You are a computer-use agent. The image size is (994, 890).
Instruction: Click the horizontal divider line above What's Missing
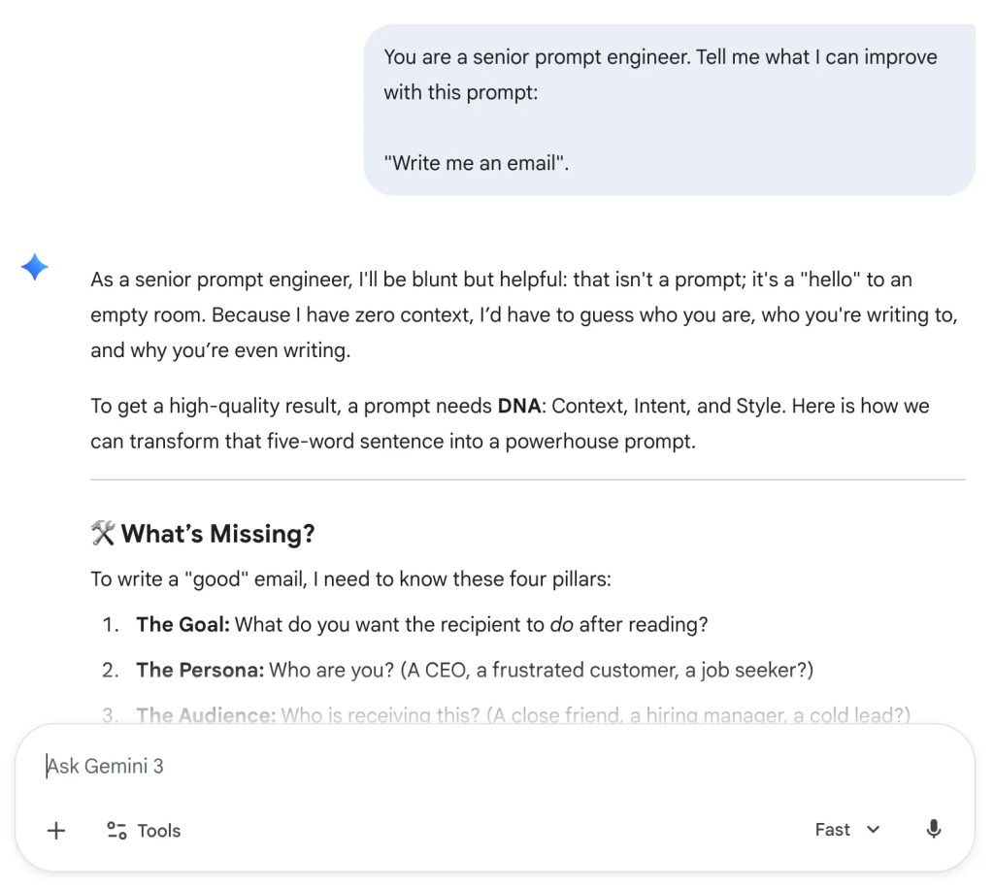click(x=527, y=479)
